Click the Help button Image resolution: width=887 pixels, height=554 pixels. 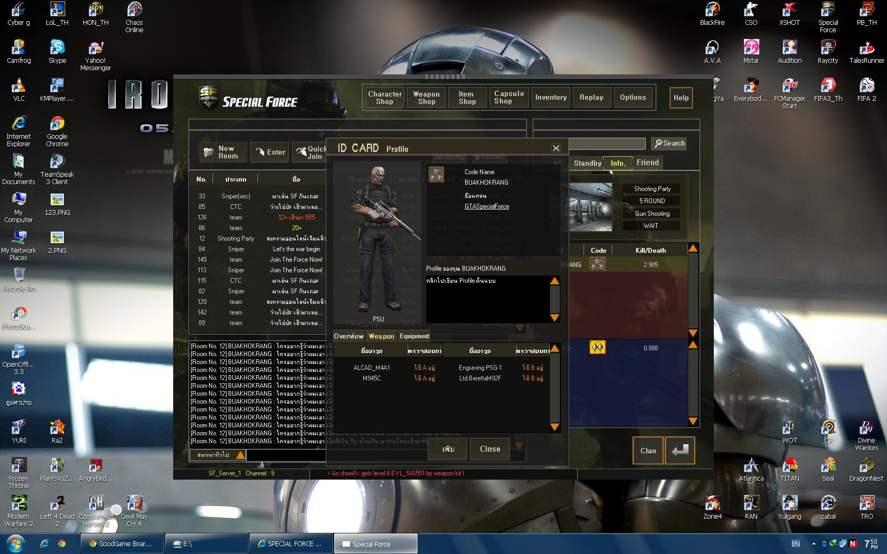(681, 98)
